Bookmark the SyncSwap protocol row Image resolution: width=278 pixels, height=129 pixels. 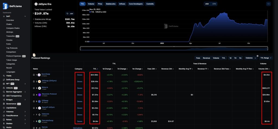[34, 75]
